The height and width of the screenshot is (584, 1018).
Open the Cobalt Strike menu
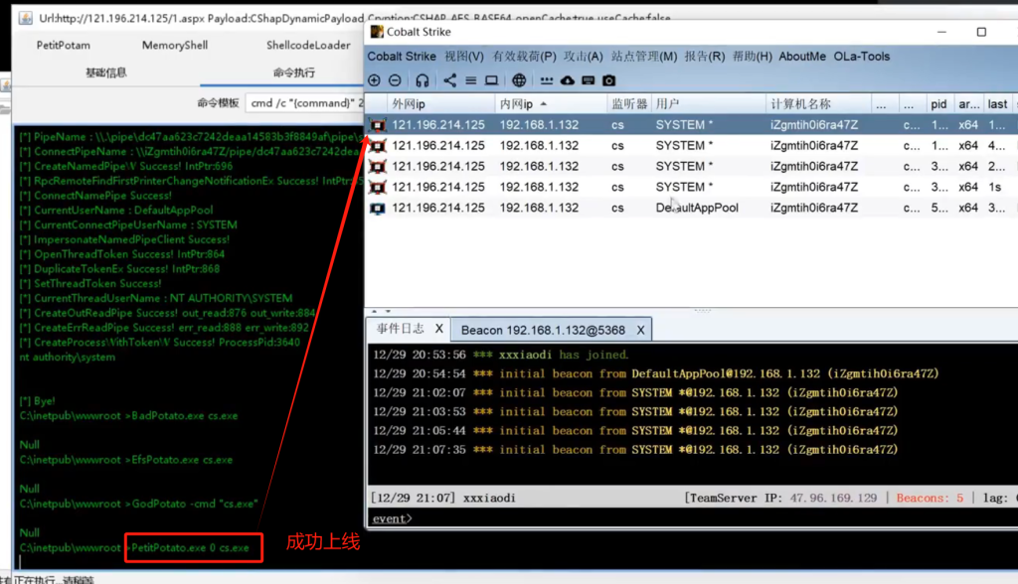[x=402, y=57]
